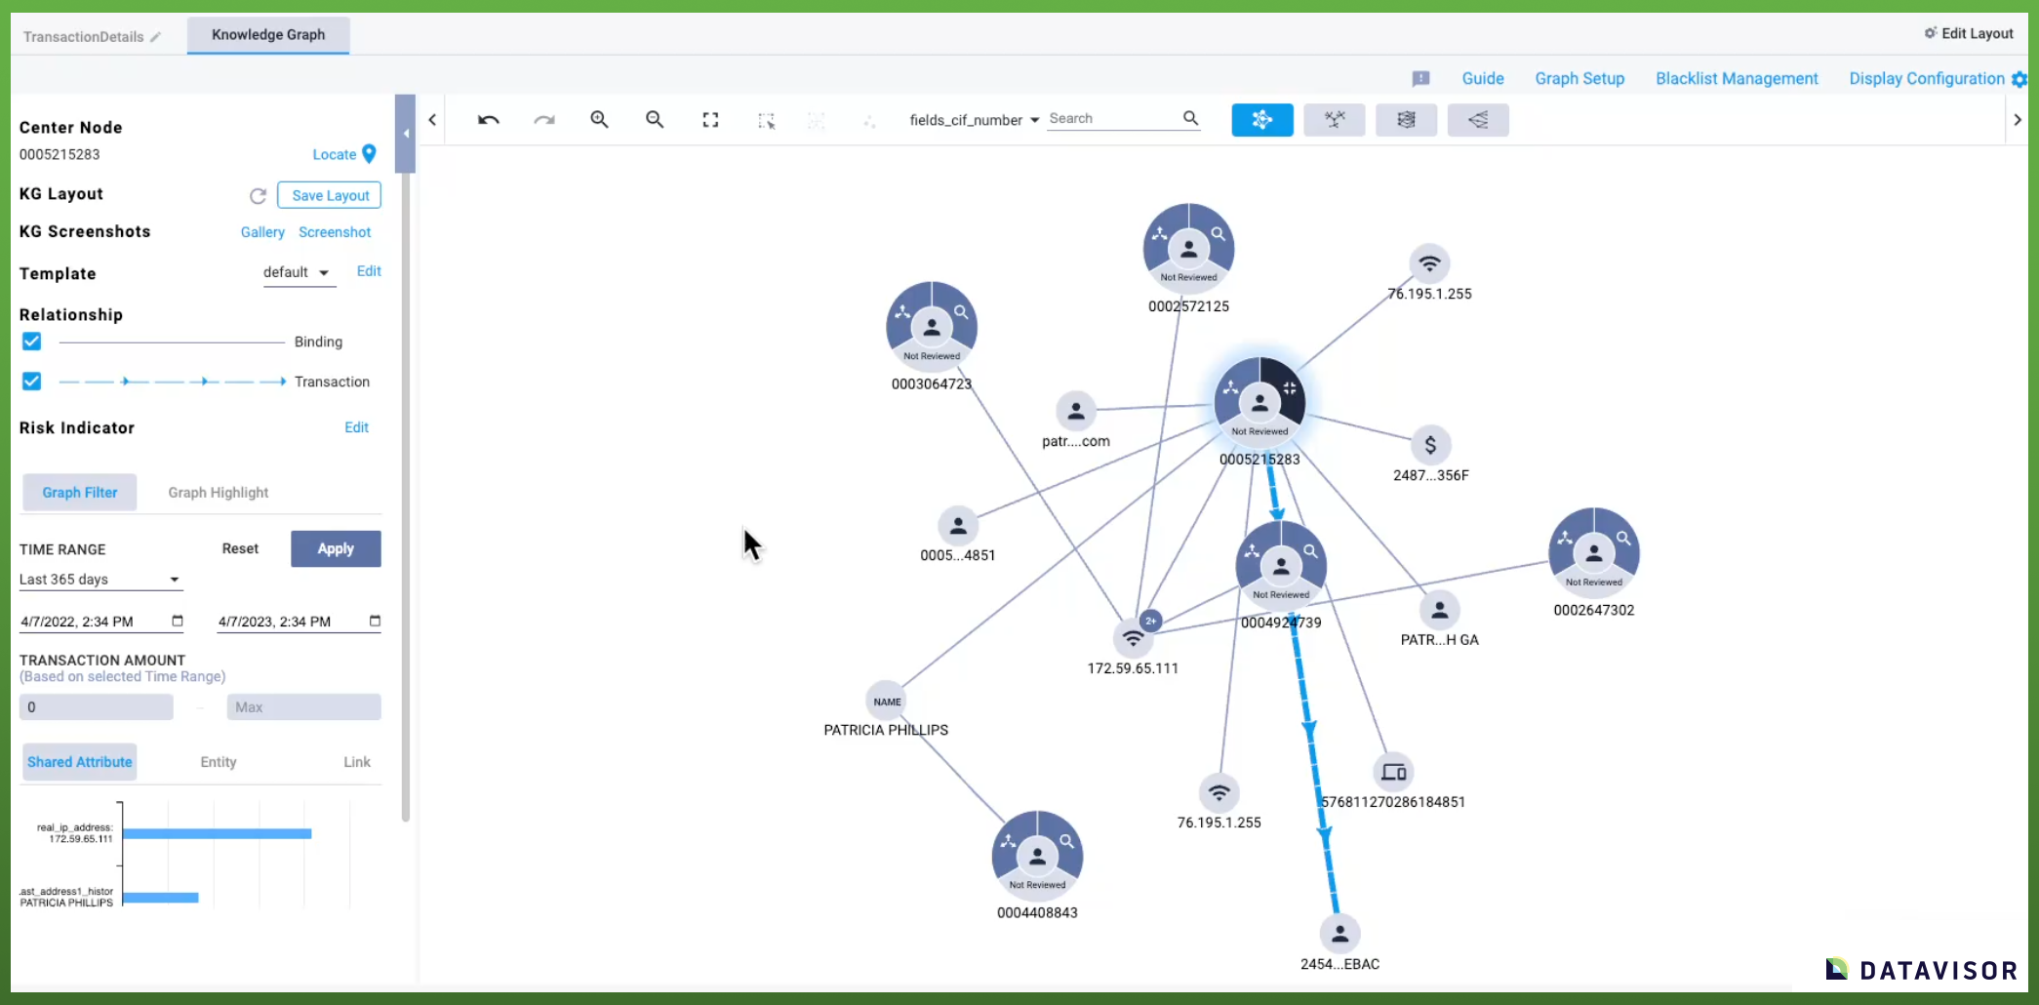Select the Zoom In magnifier tool

(x=599, y=119)
